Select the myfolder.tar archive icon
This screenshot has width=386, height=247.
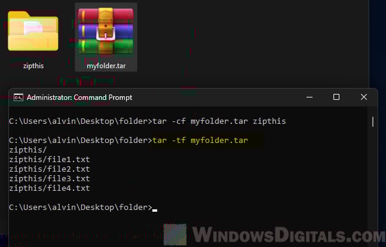(x=106, y=31)
